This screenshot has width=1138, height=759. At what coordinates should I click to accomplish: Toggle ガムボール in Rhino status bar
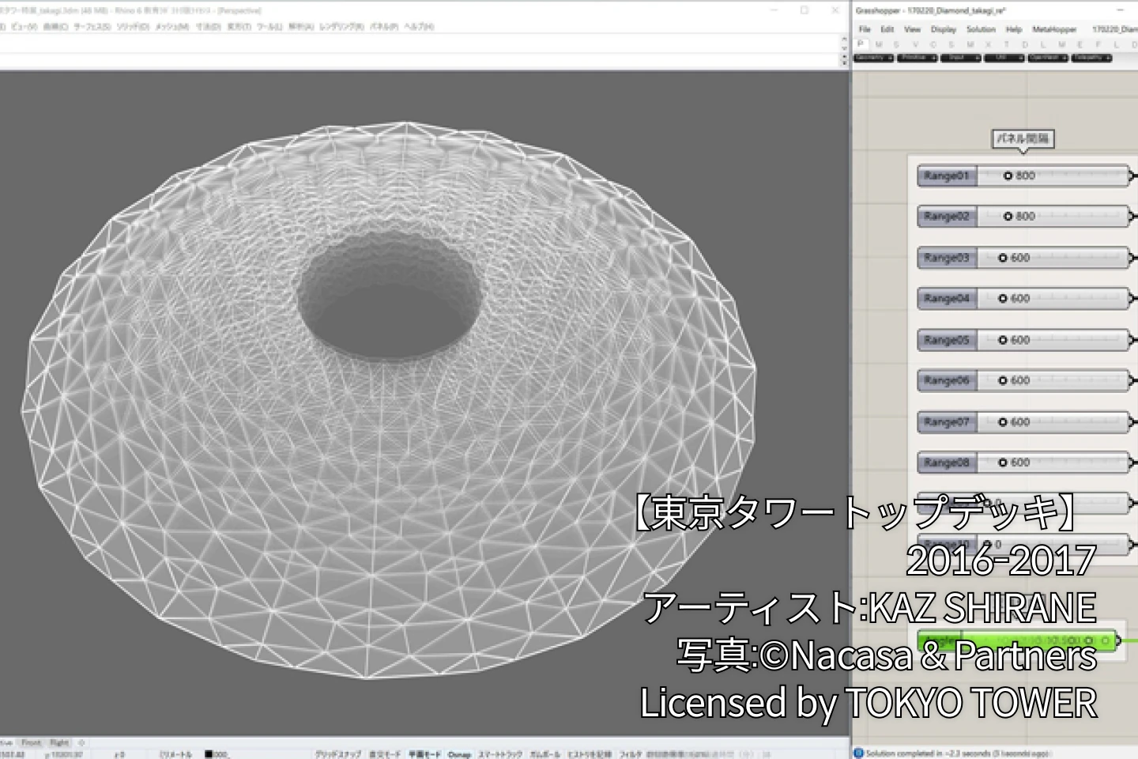pyautogui.click(x=545, y=754)
